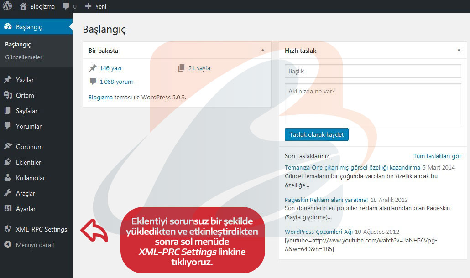Click the Aklınızda ne var? text area
Screen dimensions: 470x278
tap(373, 104)
